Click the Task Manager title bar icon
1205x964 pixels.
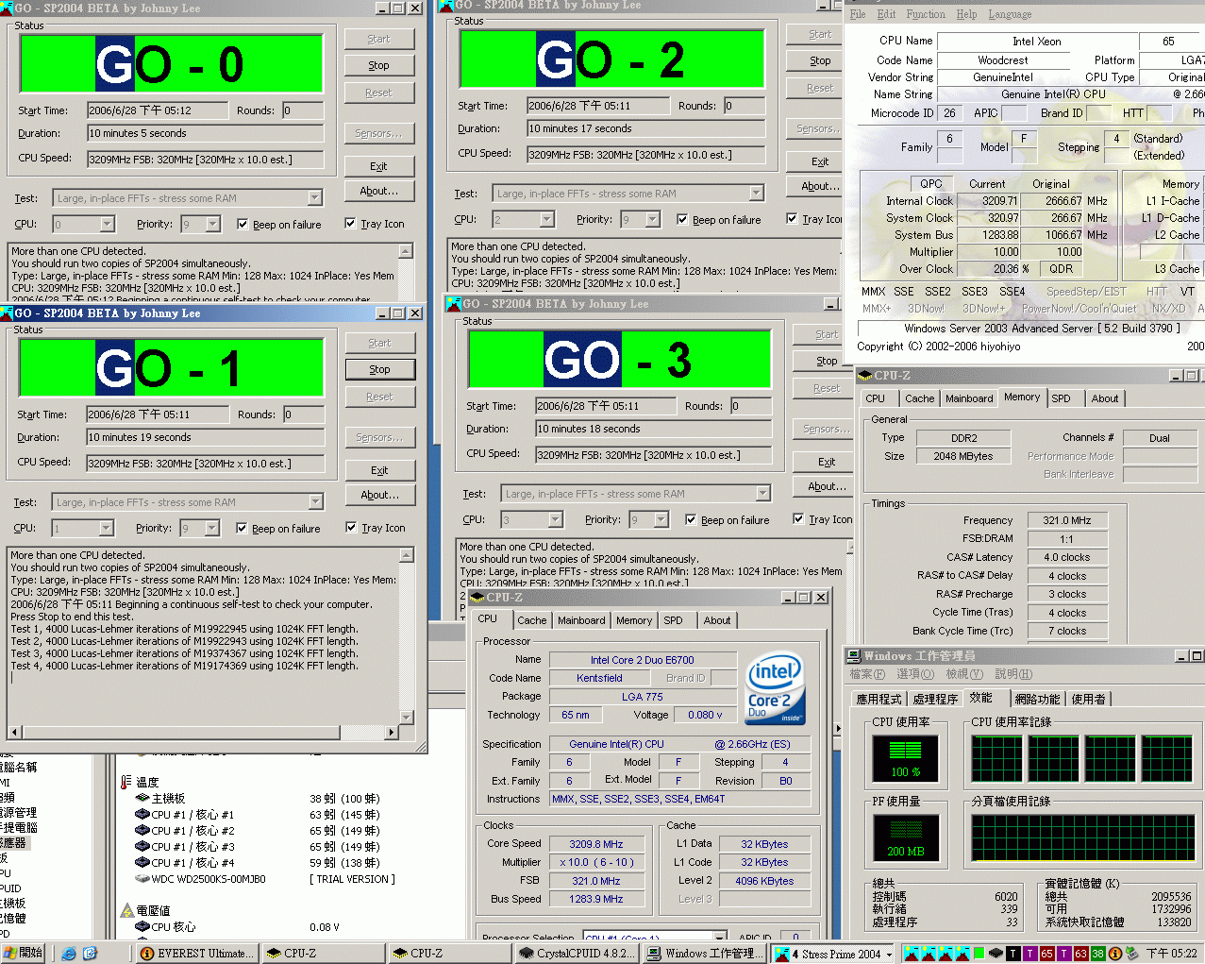pyautogui.click(x=854, y=656)
